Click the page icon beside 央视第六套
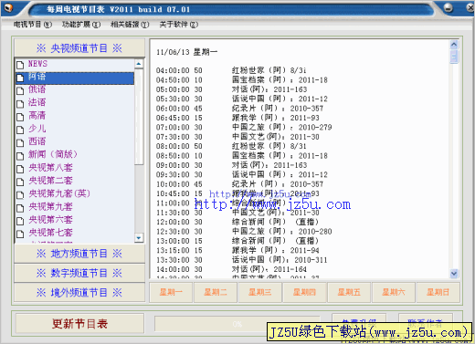Viewport: 475px width, 344px height. coord(20,221)
